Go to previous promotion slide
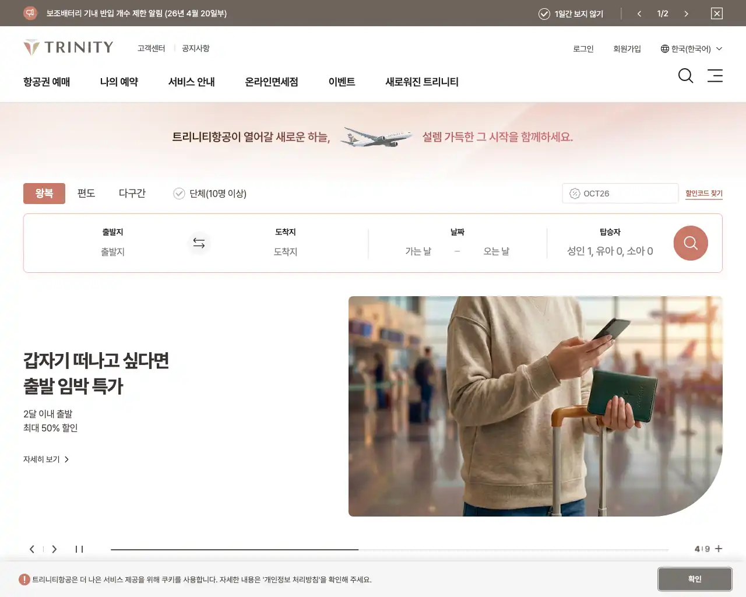This screenshot has height=597, width=746. point(32,549)
